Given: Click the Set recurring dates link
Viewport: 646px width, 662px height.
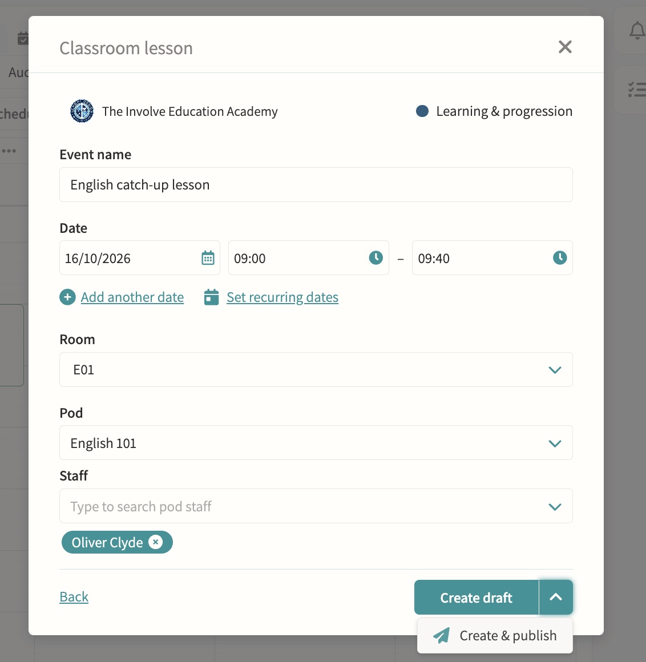Looking at the screenshot, I should [x=282, y=297].
